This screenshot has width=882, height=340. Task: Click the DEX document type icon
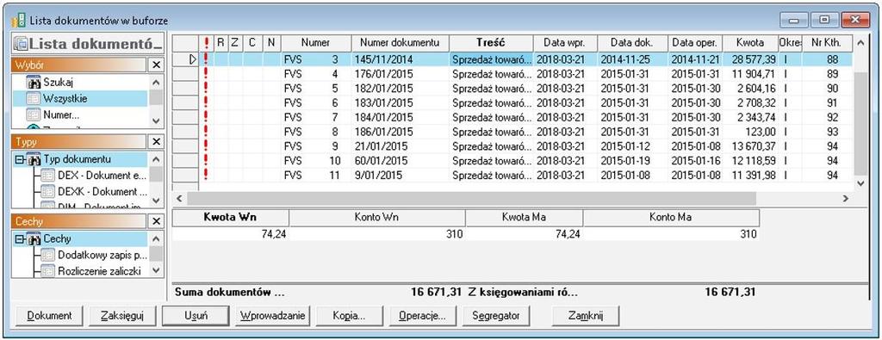click(x=49, y=175)
